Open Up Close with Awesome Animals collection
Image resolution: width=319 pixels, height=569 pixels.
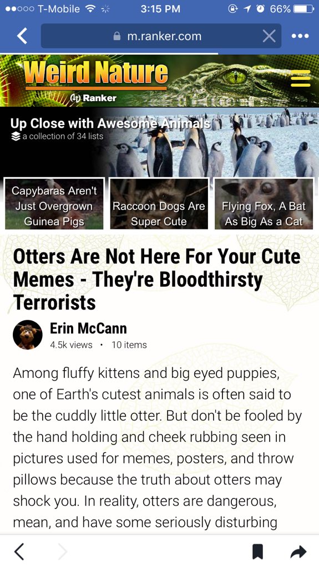(110, 123)
